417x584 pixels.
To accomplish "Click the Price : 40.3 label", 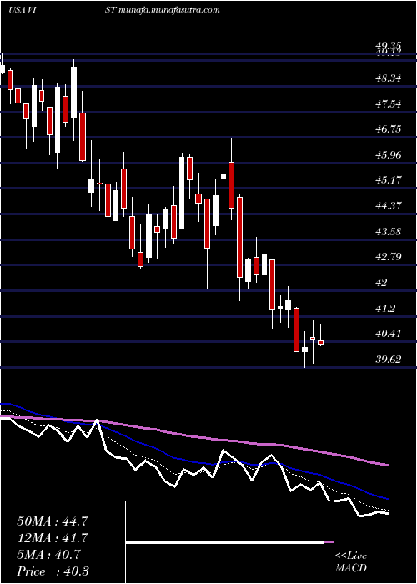I will [x=53, y=571].
